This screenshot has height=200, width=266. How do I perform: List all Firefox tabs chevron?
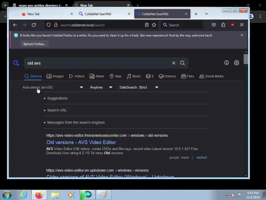click(x=207, y=14)
